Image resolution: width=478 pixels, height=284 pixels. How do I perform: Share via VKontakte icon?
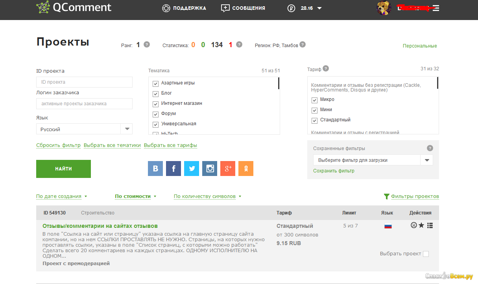(x=155, y=169)
